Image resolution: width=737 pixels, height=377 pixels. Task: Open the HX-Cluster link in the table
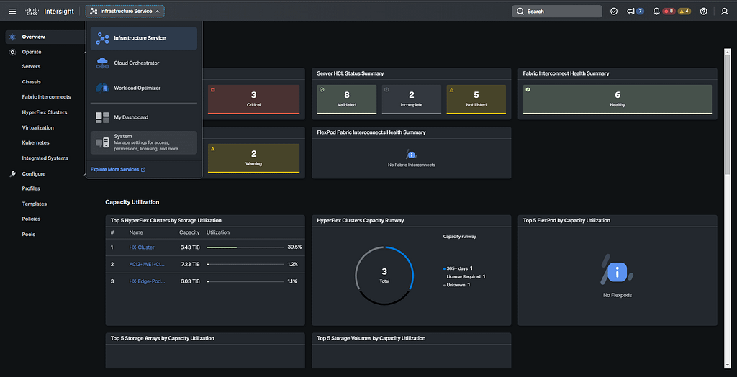[x=142, y=247]
